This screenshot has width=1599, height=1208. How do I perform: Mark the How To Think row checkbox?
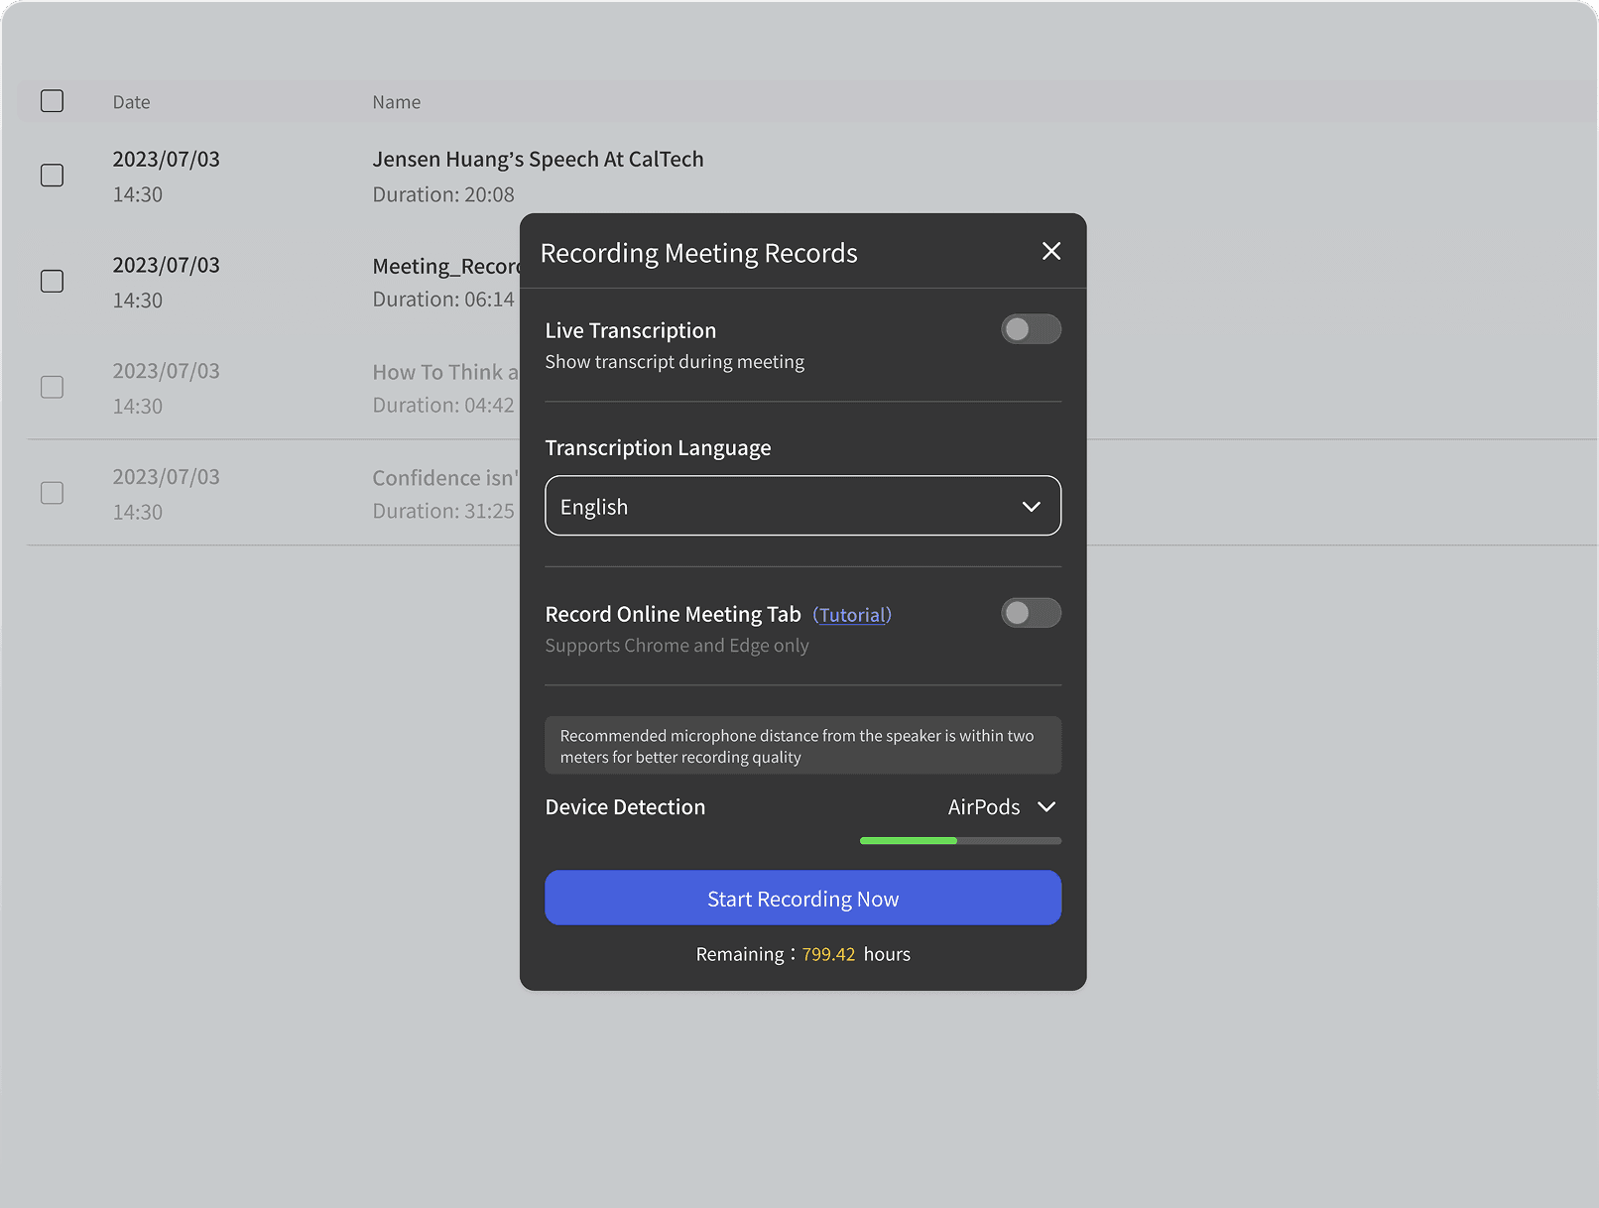(53, 387)
